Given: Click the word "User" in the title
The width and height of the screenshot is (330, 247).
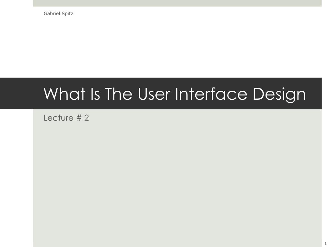Looking at the screenshot, I should 154,94.
